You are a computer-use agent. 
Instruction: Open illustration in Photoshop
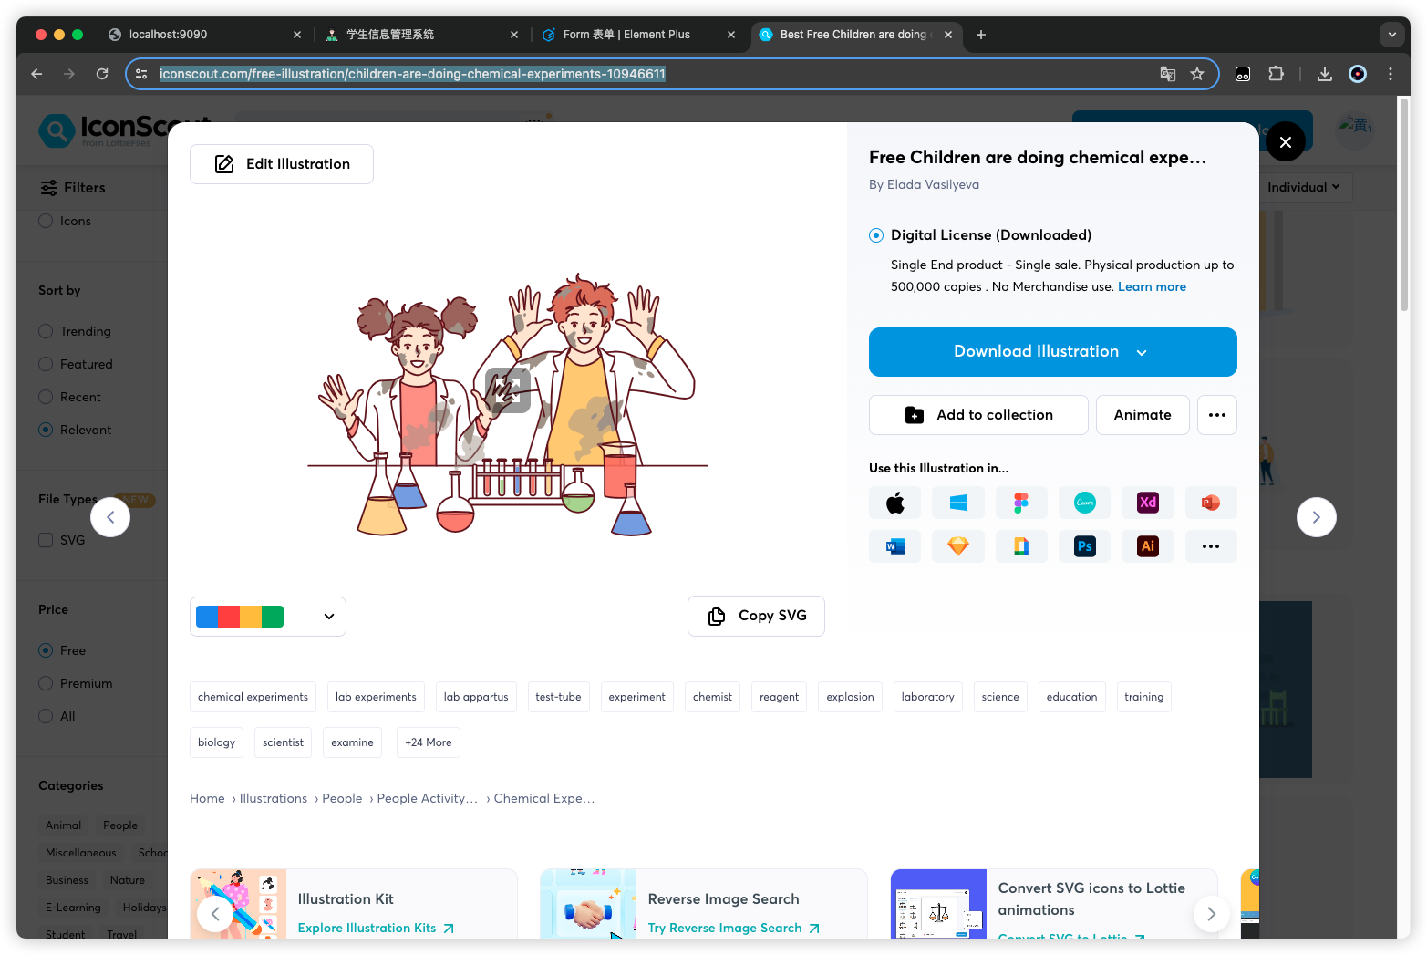point(1084,546)
